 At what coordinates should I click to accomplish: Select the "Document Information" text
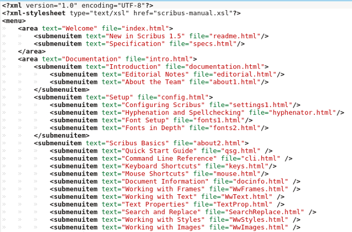[165, 181]
